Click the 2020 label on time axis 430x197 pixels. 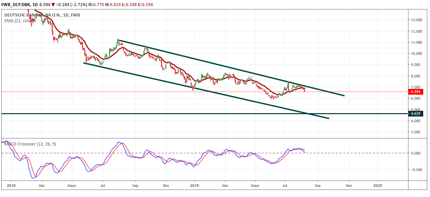(378, 185)
